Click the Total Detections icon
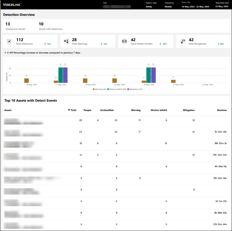 10,41
